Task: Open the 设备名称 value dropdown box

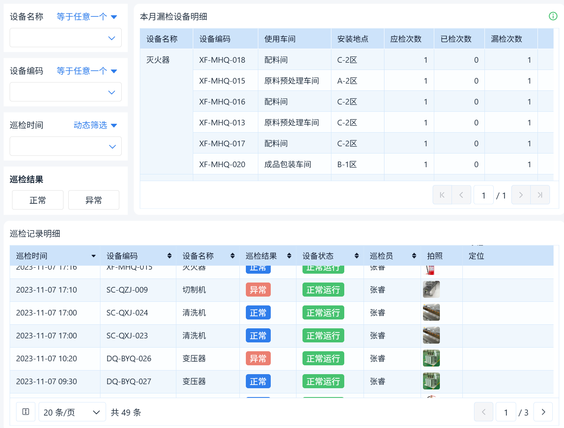Action: click(65, 38)
